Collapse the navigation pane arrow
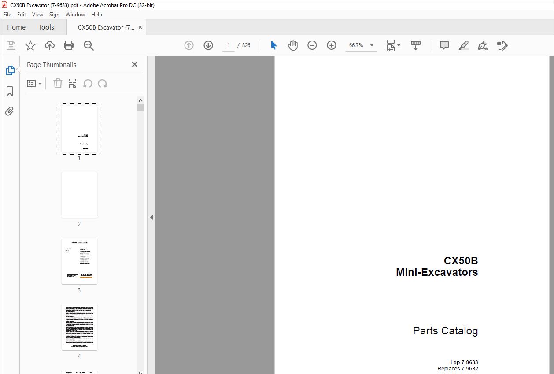554x374 pixels. 151,217
